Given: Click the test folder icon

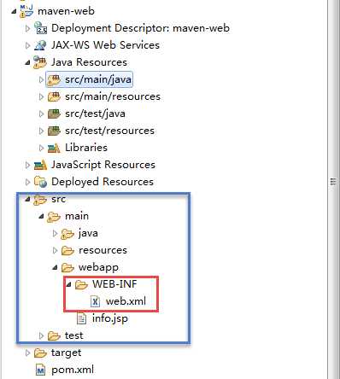Looking at the screenshot, I should (54, 336).
